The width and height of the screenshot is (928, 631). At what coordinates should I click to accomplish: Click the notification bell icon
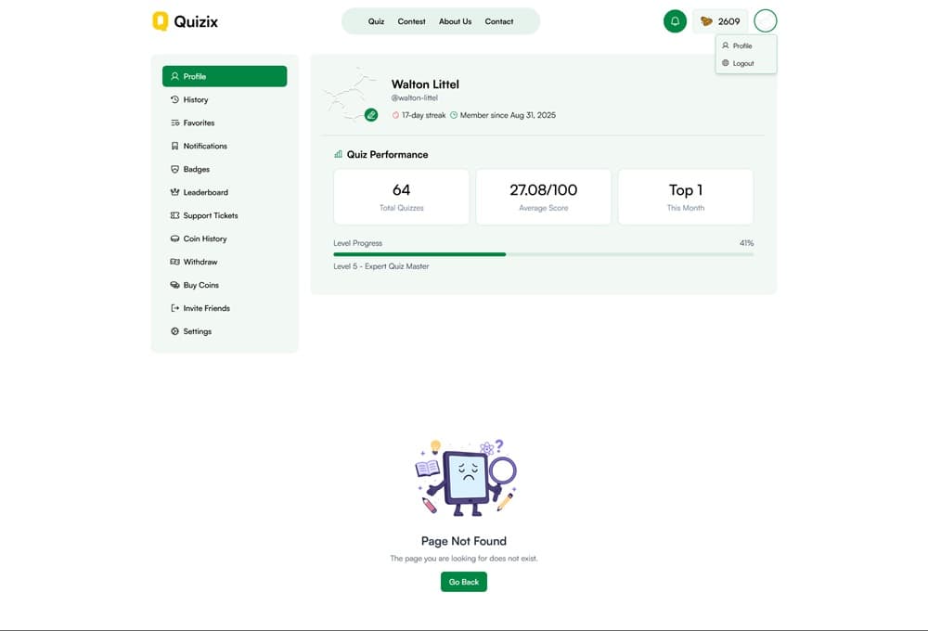pos(675,21)
